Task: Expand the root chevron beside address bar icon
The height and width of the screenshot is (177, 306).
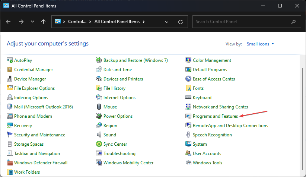Action: click(x=64, y=22)
